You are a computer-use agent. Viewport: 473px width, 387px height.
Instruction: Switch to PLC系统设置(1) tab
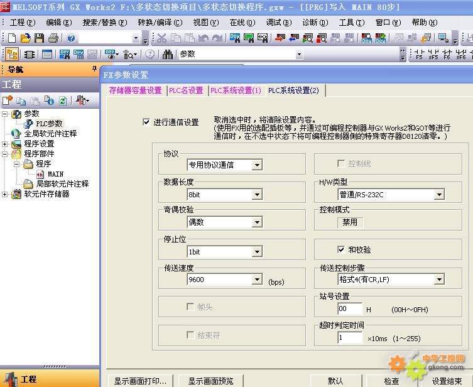(236, 90)
